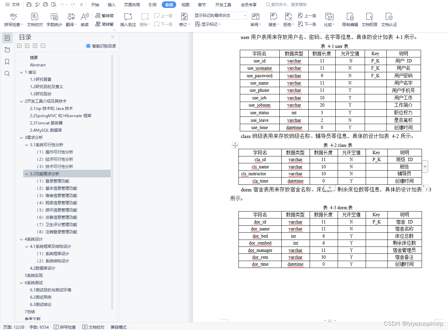Screen dimensions: 448x330
Task: Click the Print icon in quick access toolbar
Action: coord(45,5)
